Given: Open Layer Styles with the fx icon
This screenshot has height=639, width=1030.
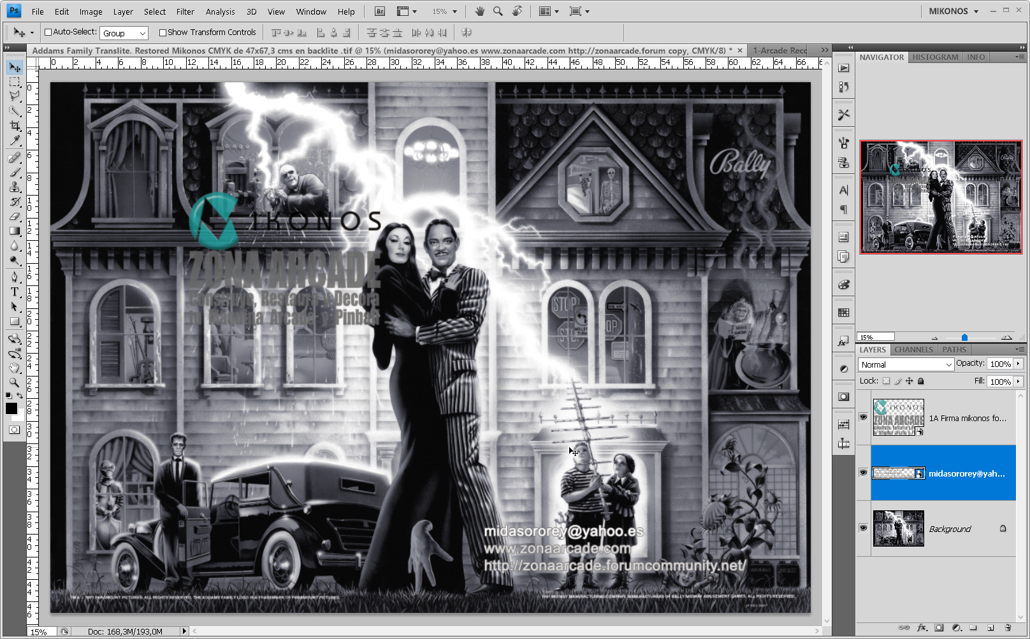Looking at the screenshot, I should [x=920, y=627].
